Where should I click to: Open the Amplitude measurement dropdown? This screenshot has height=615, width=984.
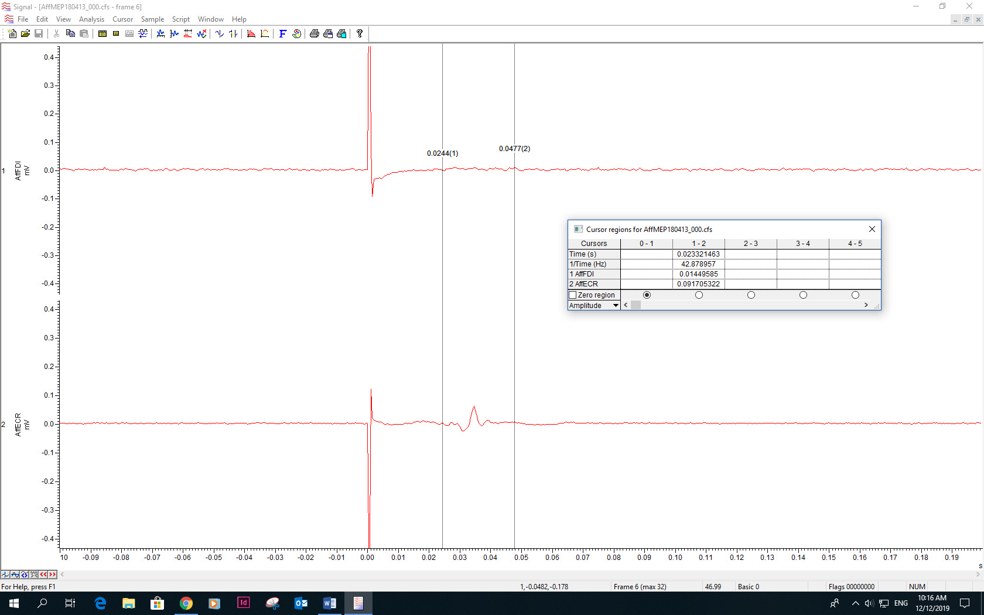(615, 306)
